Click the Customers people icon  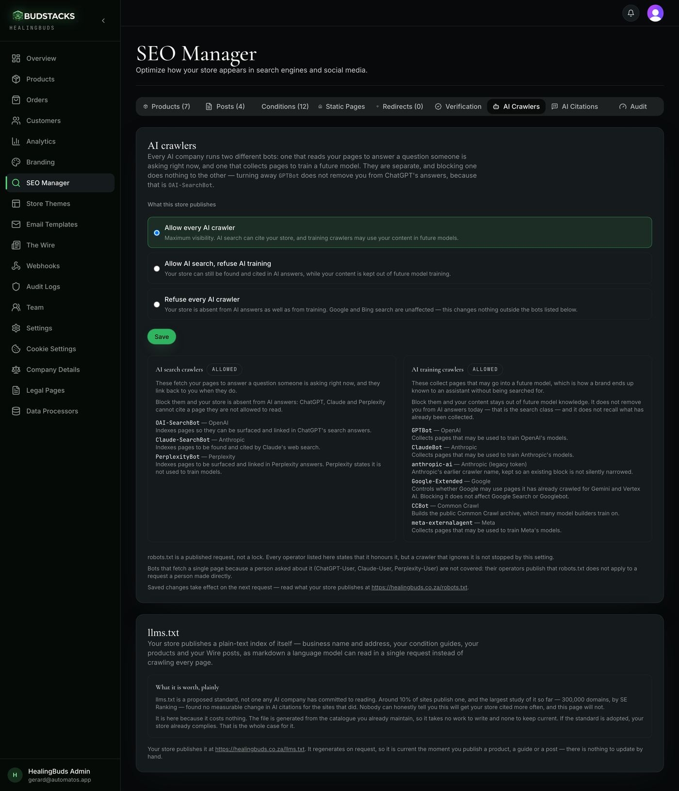click(16, 121)
